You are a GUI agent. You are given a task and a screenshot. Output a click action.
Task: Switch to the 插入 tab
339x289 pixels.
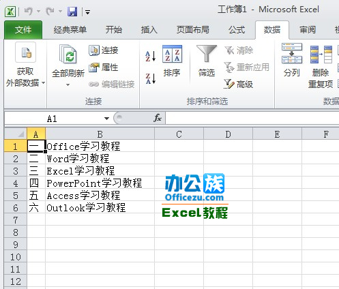[149, 30]
